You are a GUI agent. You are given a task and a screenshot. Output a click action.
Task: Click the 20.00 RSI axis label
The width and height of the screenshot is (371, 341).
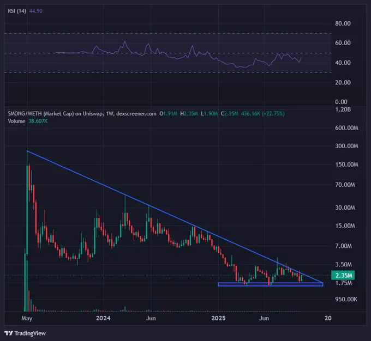coord(343,82)
